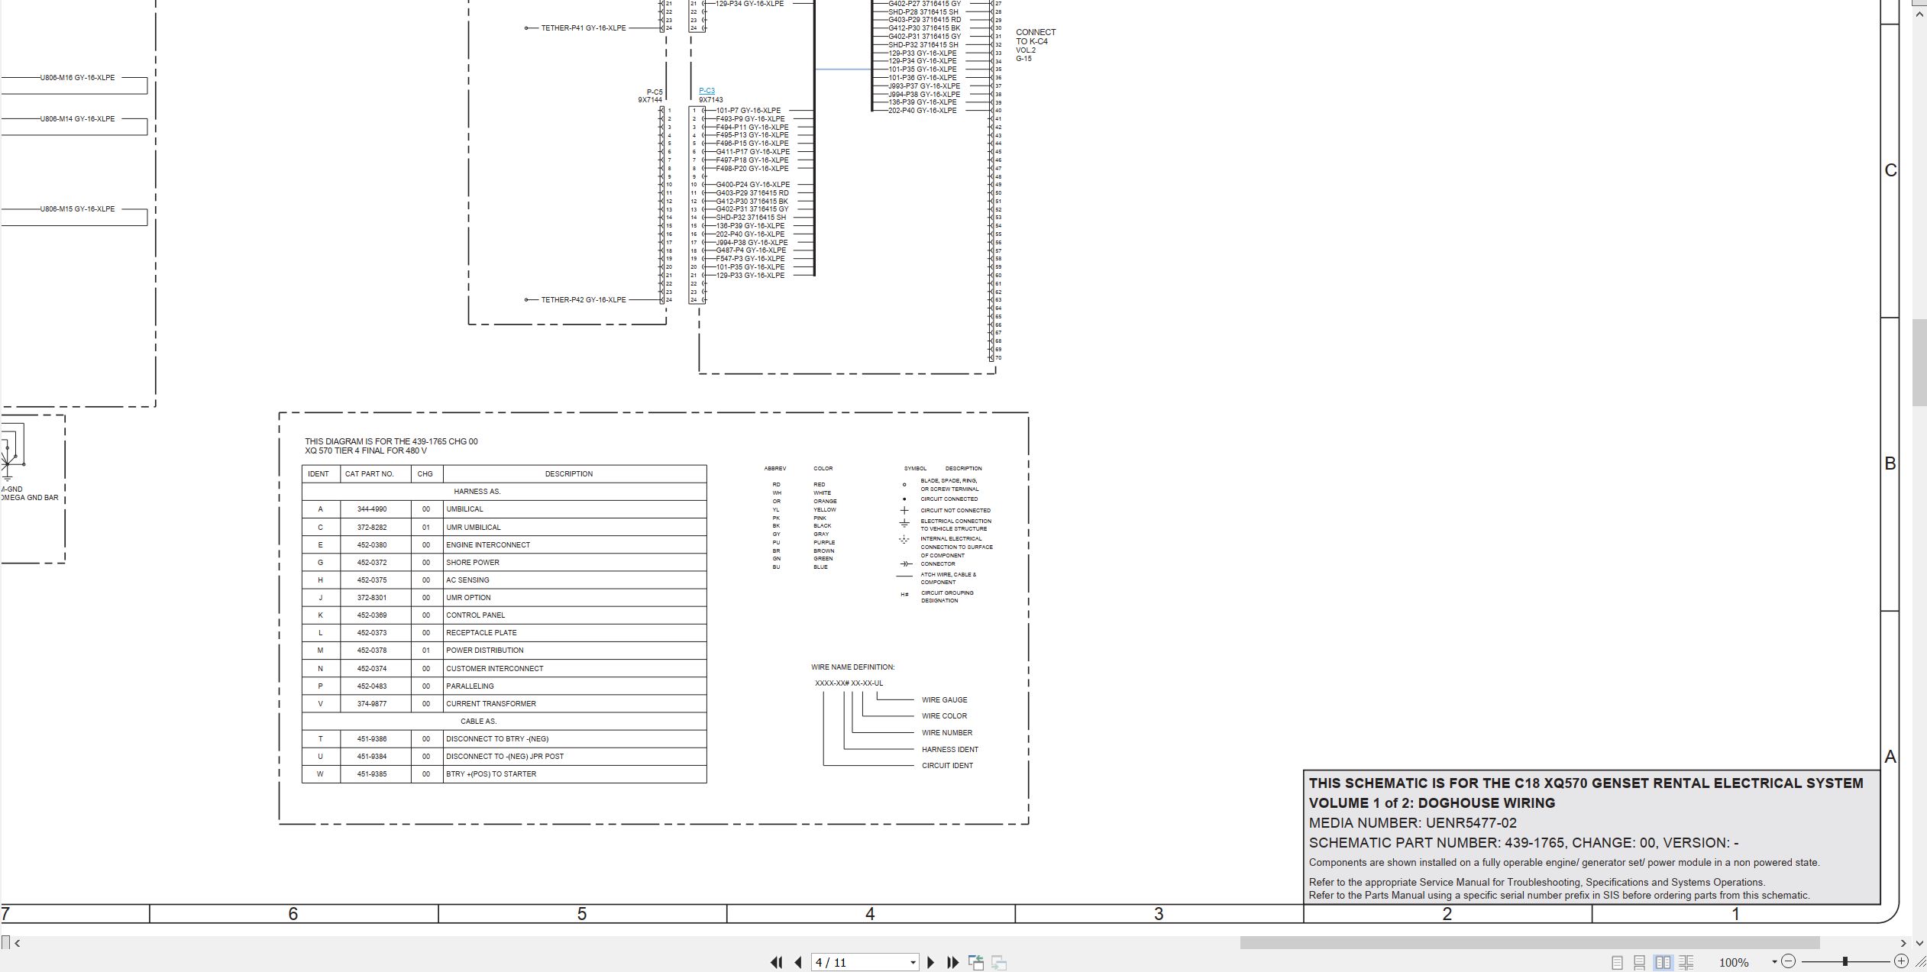Click the 'CURRENT TRANSFORMER' entry

[491, 704]
